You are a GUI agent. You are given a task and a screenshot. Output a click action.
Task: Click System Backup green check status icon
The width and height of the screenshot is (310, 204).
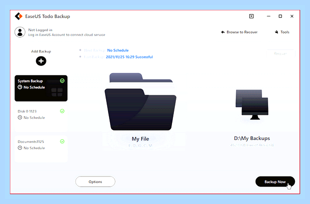pyautogui.click(x=62, y=80)
